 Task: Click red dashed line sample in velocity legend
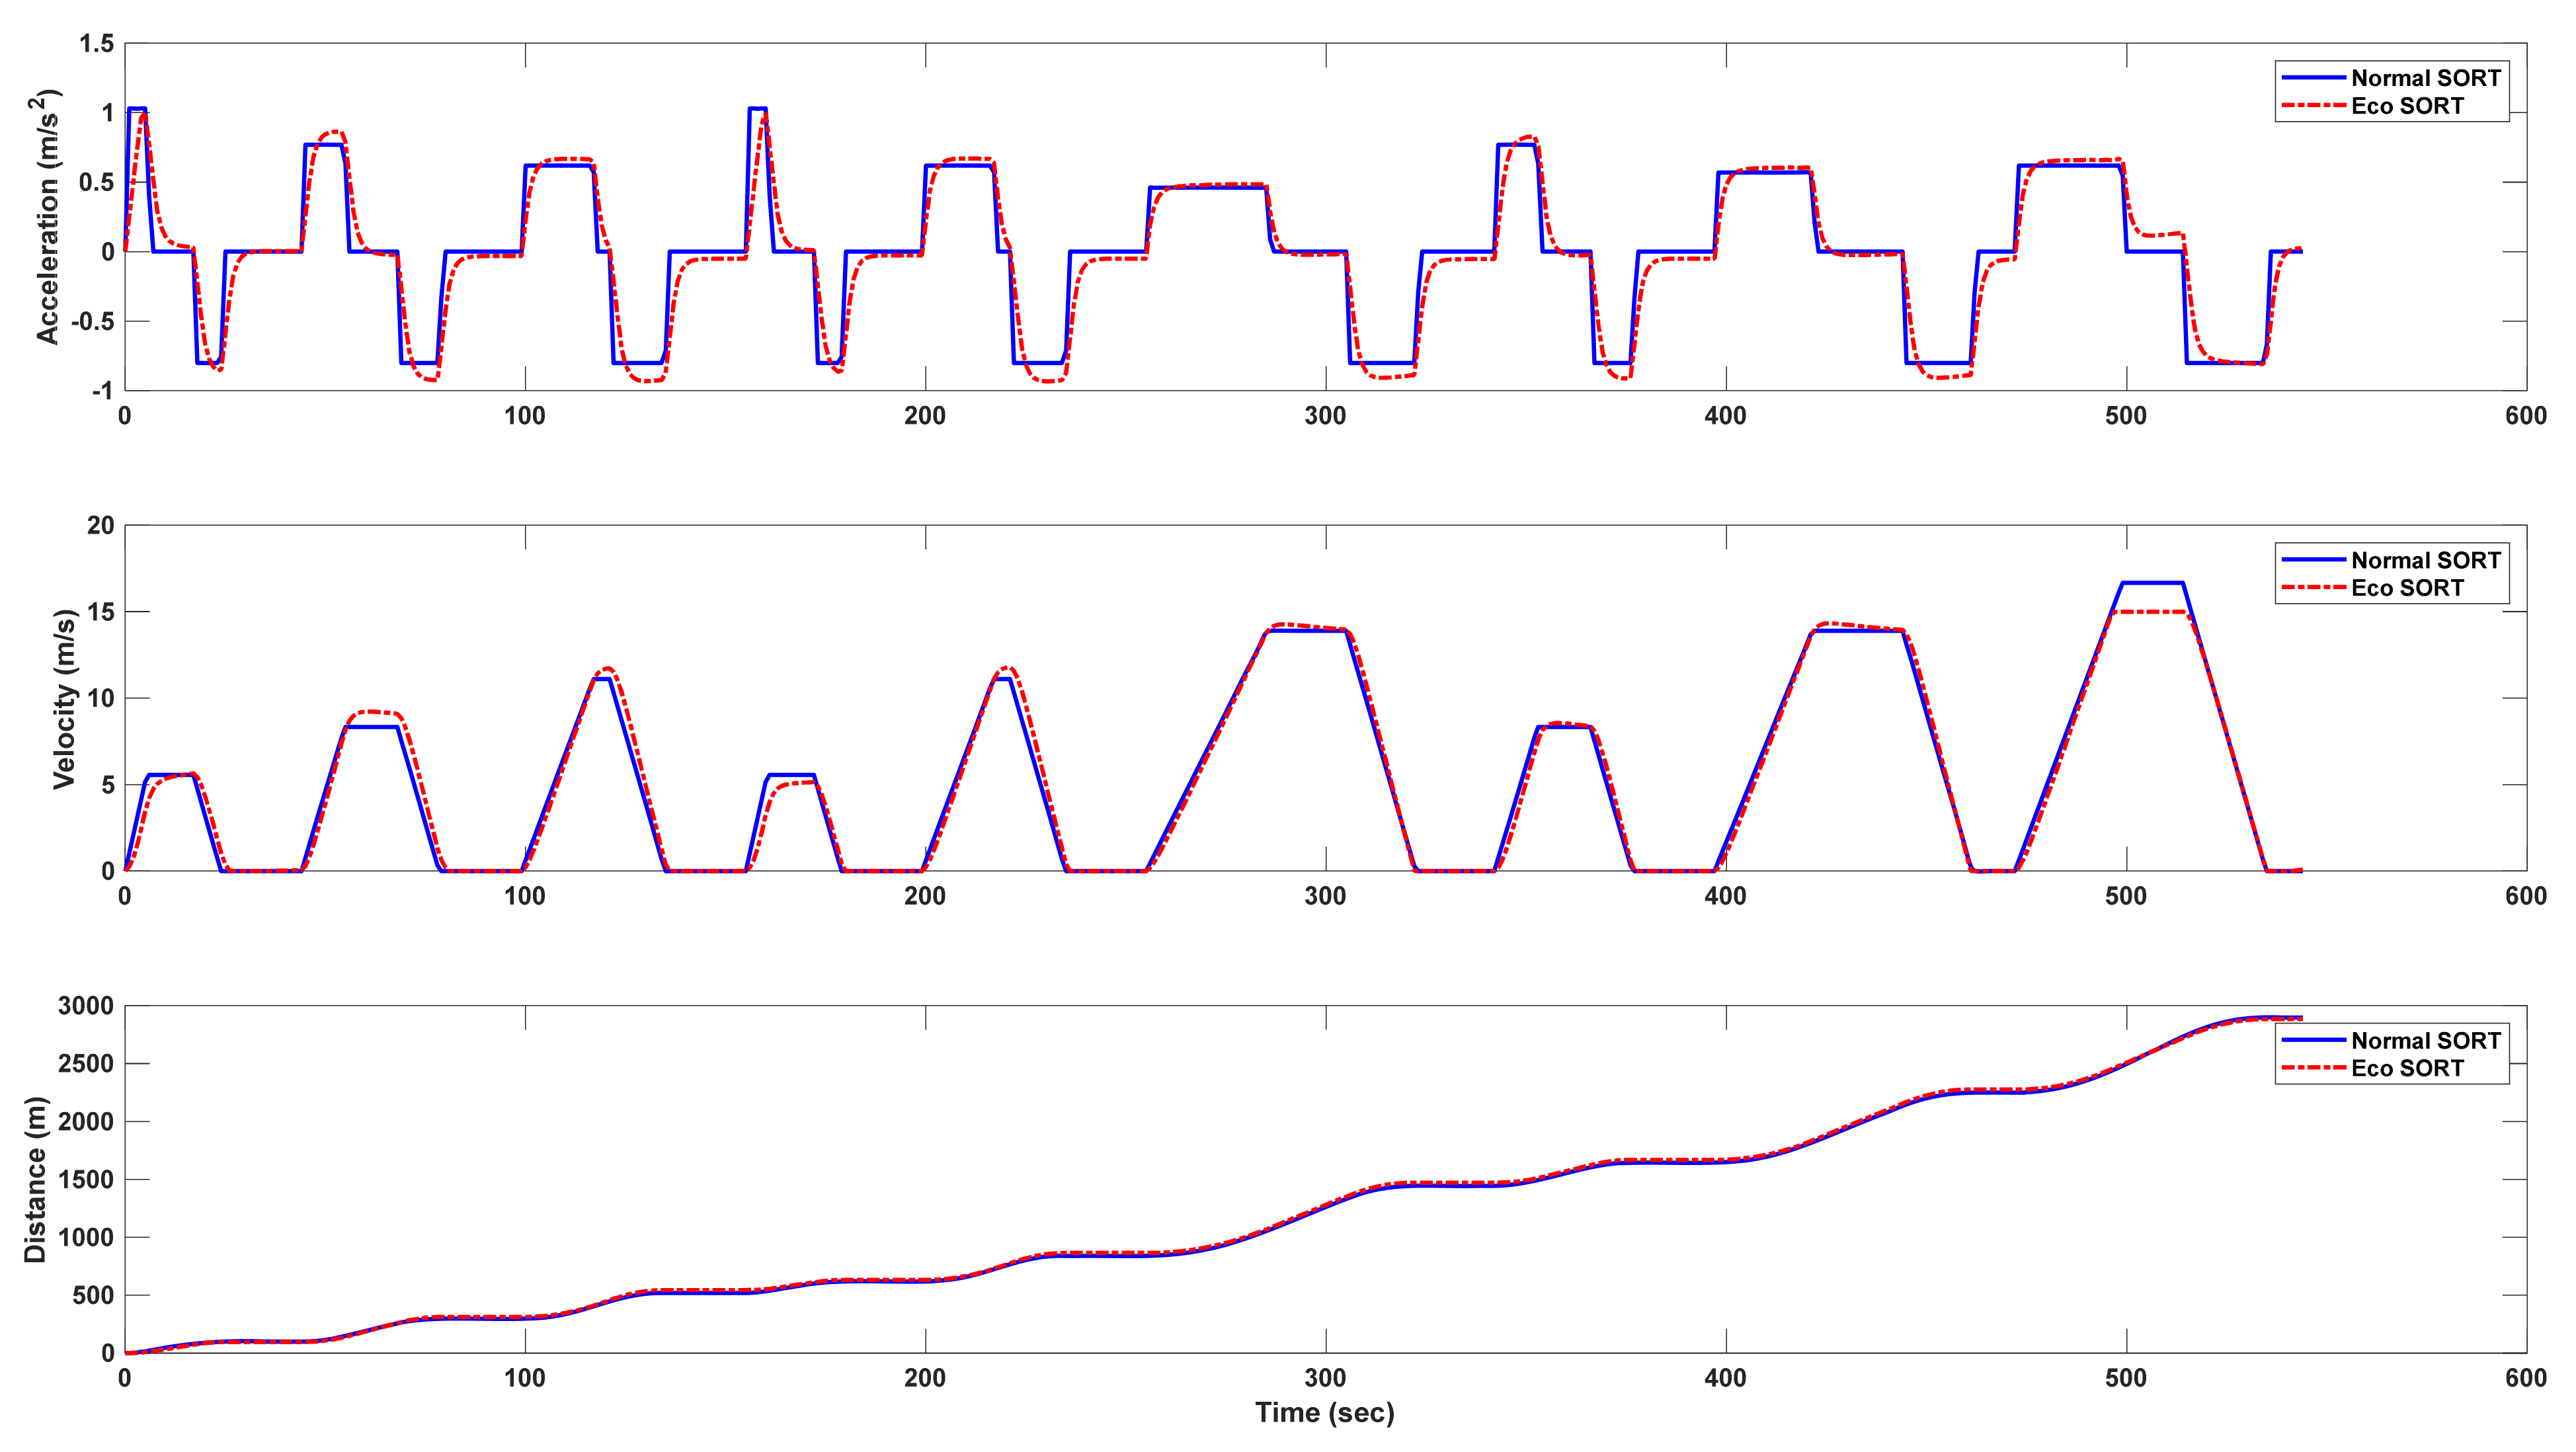[x=2313, y=588]
